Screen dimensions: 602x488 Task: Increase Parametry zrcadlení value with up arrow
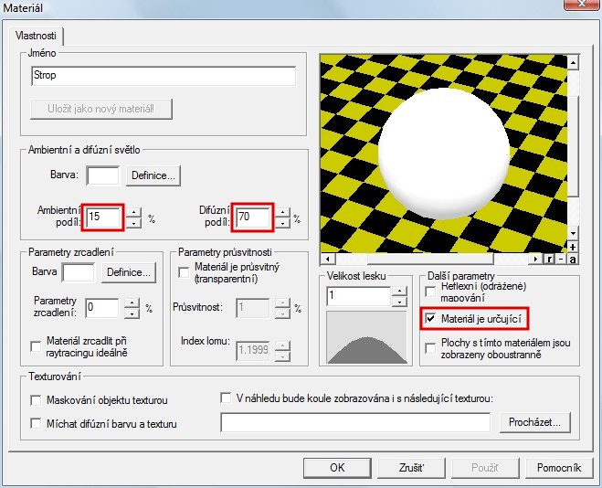point(132,303)
